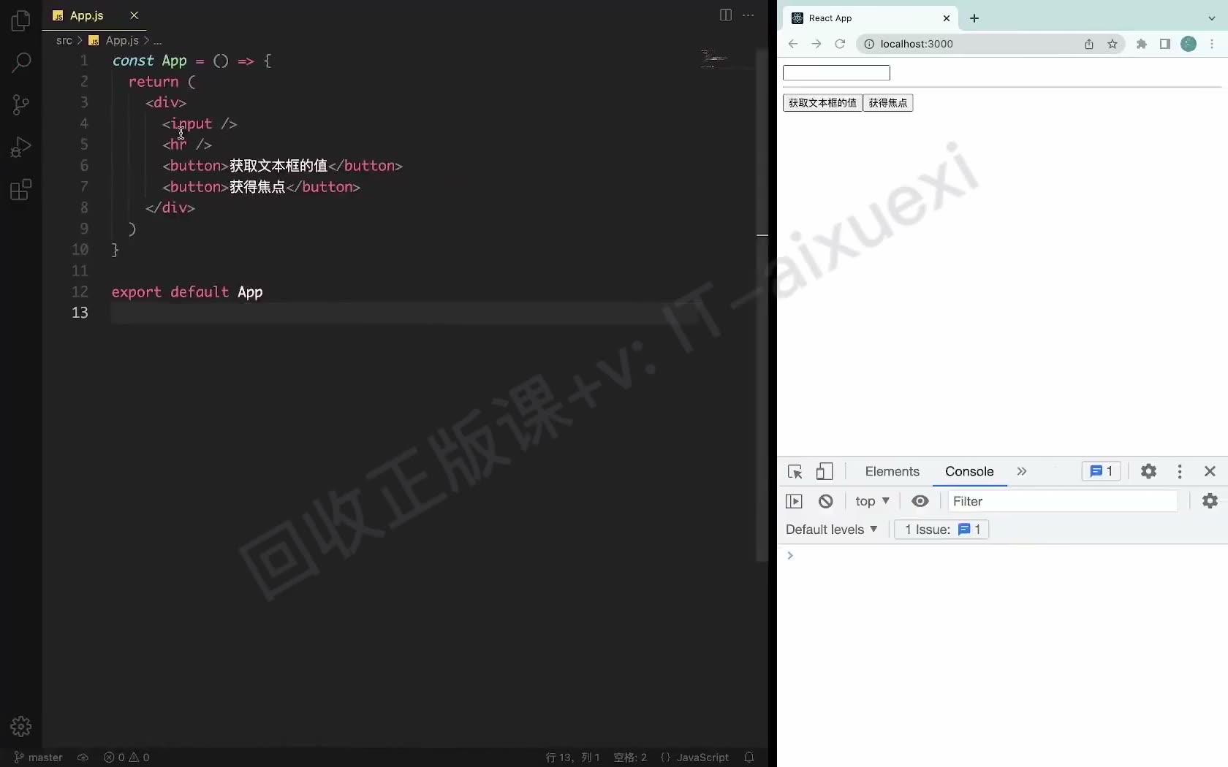Show more DevTools tabs
1228x767 pixels.
tap(1022, 472)
